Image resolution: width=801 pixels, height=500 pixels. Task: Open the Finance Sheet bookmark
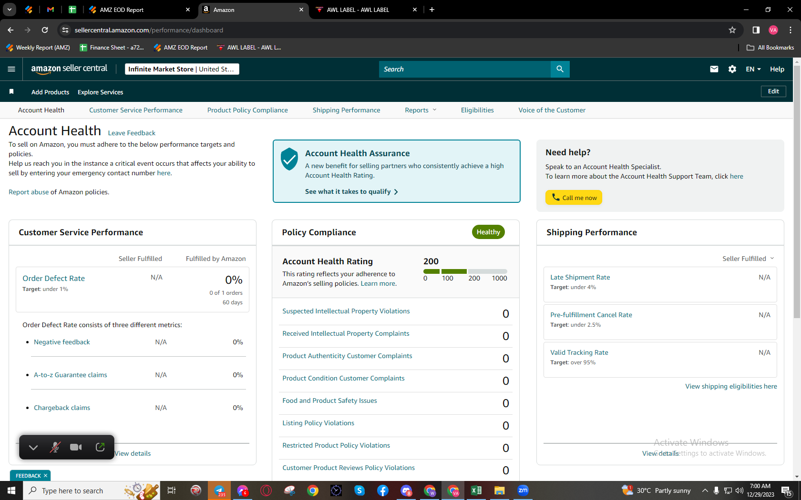coord(112,48)
